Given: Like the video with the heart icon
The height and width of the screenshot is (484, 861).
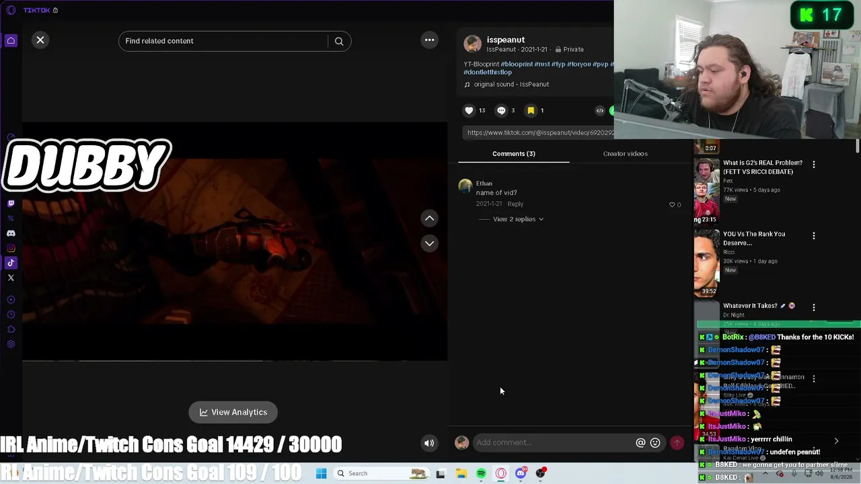Looking at the screenshot, I should [470, 110].
